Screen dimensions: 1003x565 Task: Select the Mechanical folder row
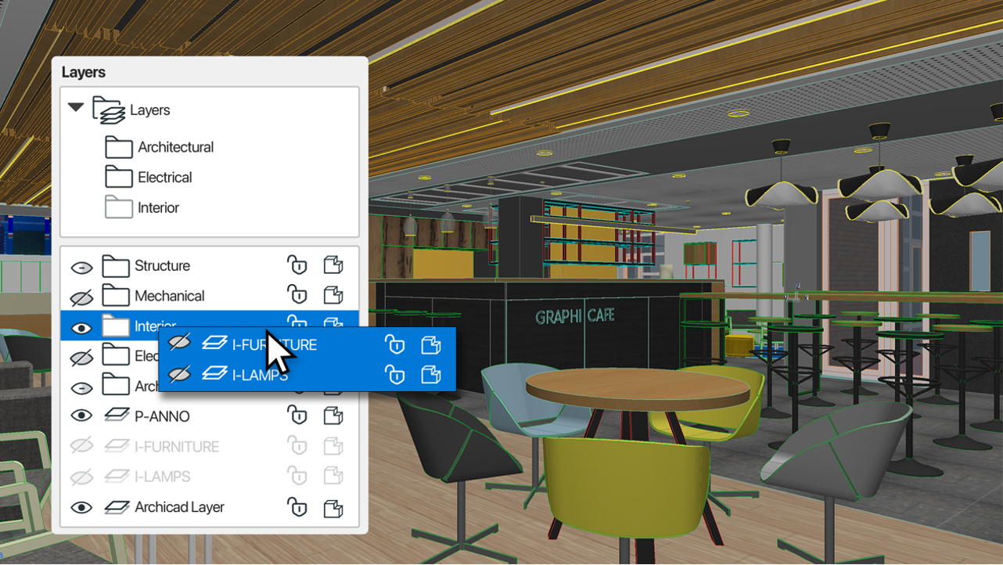(169, 296)
